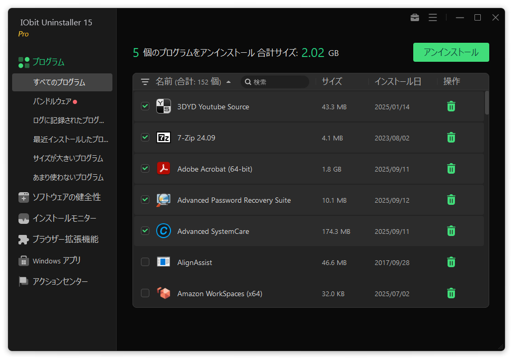The image size is (513, 359).
Task: Open the toolbox briefcase icon
Action: pos(415,17)
